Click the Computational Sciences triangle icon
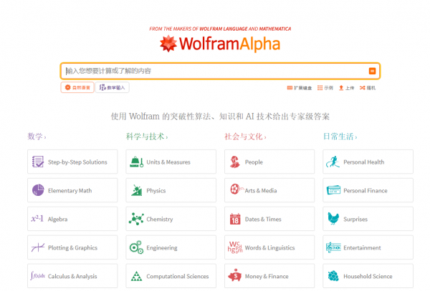430x291 pixels. (136, 276)
